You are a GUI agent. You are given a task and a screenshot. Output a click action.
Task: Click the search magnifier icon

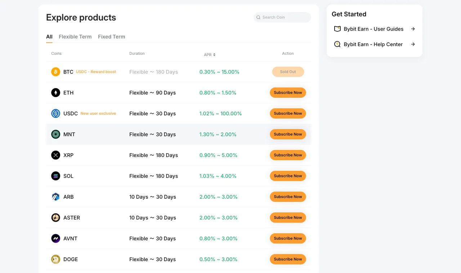pos(258,17)
